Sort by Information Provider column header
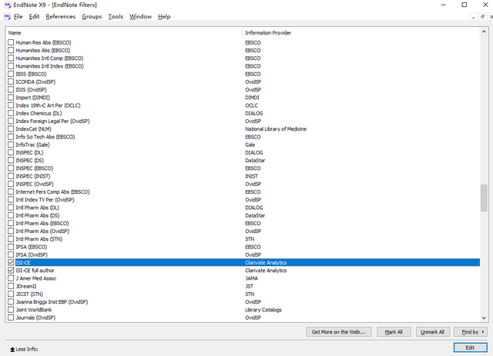 pos(361,32)
